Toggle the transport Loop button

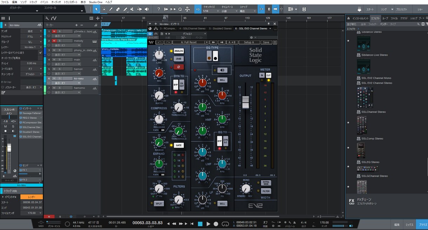(225, 224)
